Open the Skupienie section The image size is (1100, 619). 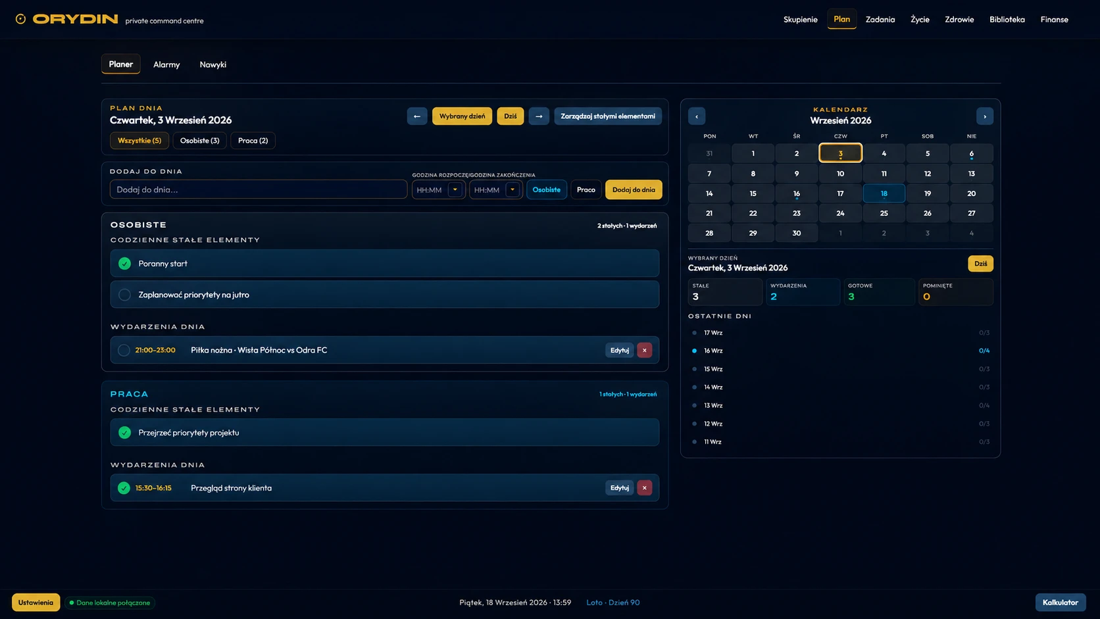coord(801,19)
